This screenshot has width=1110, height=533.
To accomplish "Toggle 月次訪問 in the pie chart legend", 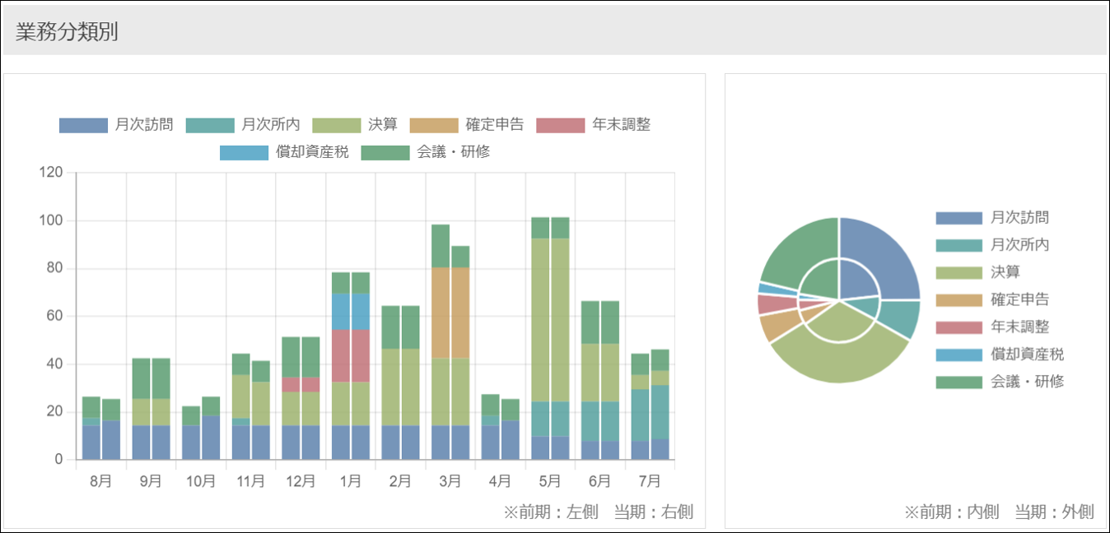I will click(x=992, y=218).
